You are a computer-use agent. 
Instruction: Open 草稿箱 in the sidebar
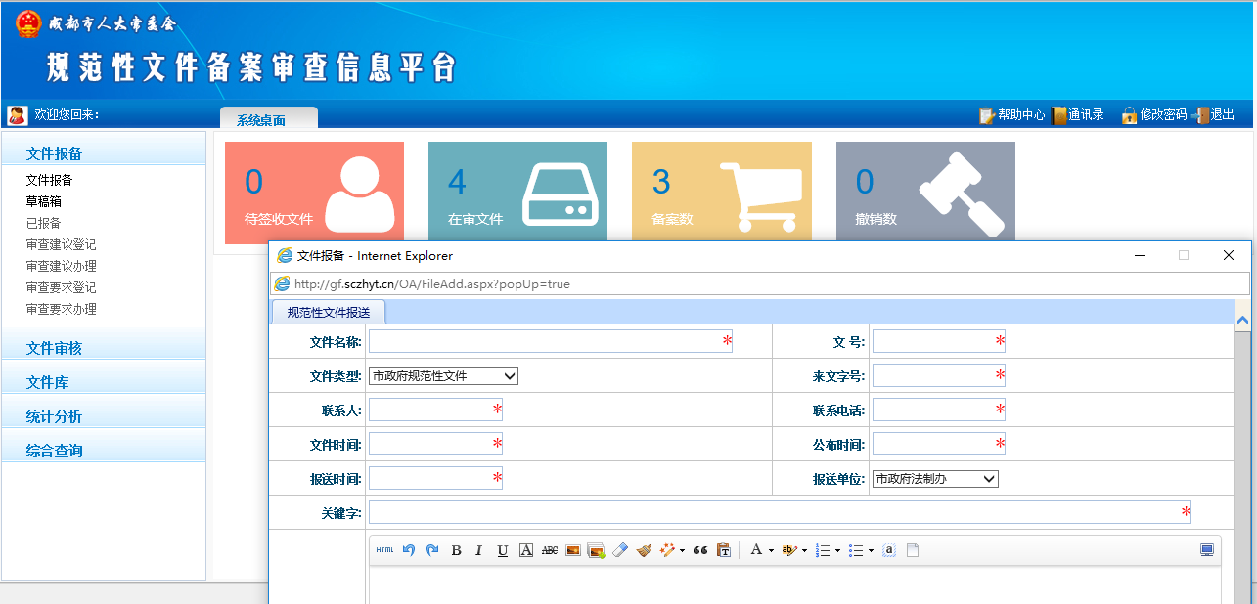click(x=43, y=201)
